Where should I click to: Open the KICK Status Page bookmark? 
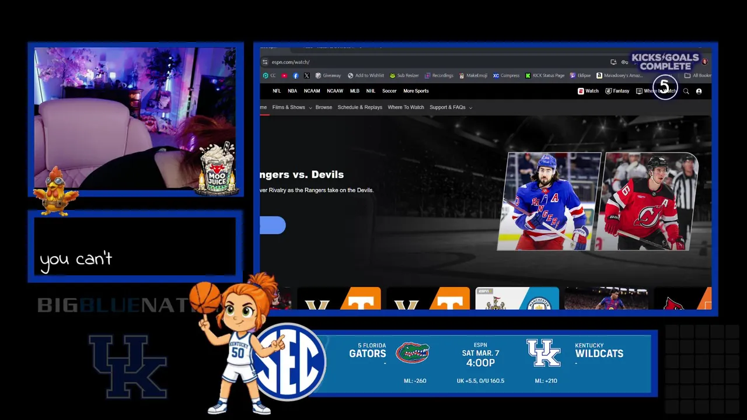pos(545,75)
